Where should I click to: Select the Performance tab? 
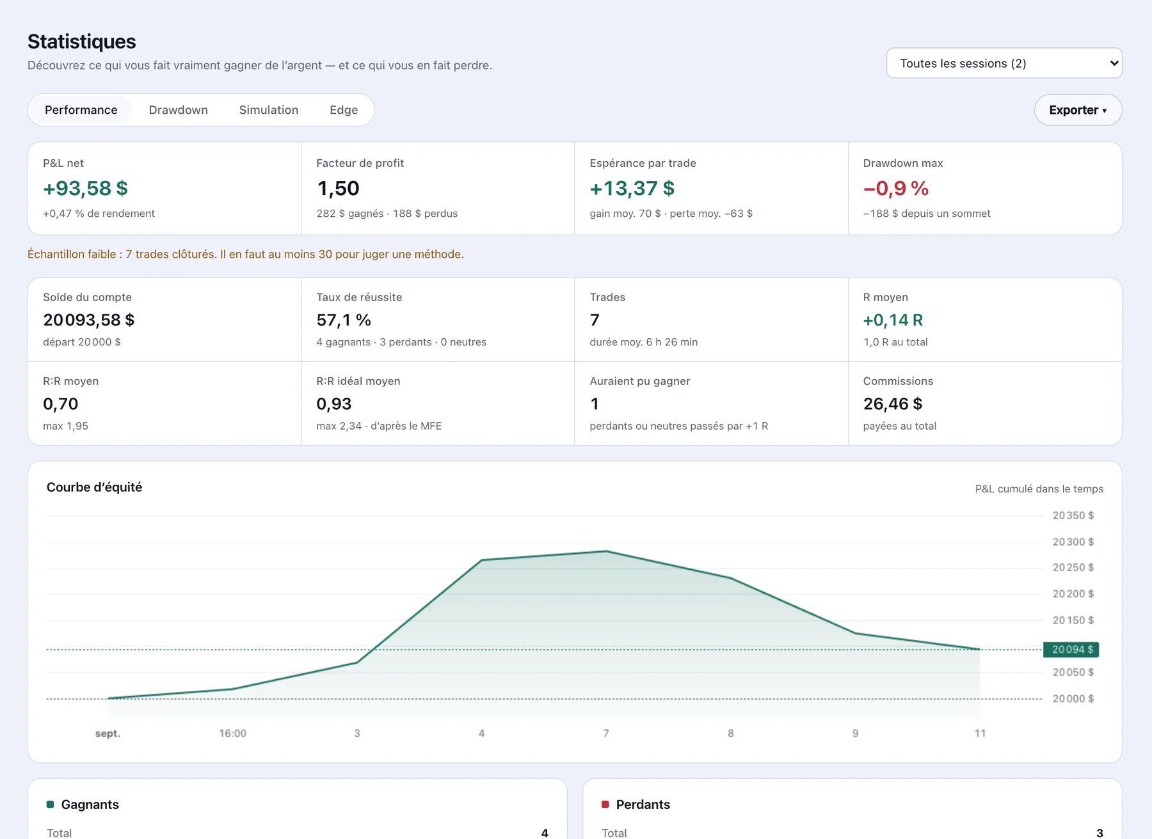(x=81, y=110)
